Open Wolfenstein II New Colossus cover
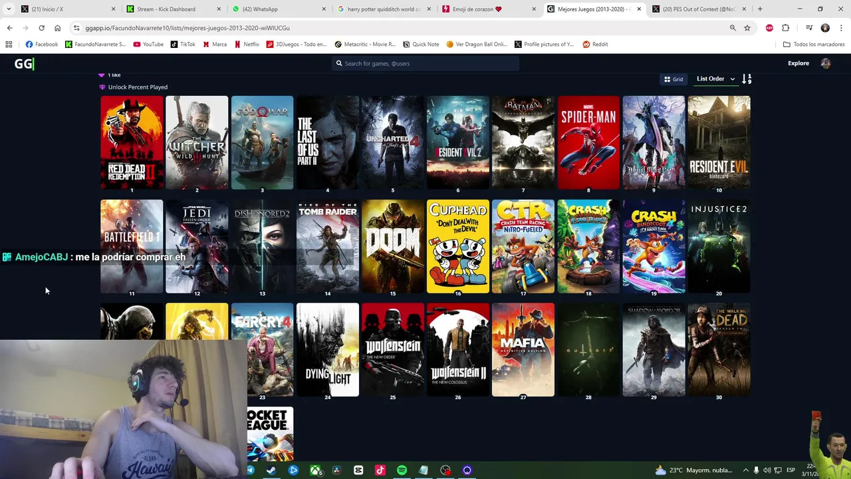This screenshot has height=479, width=851. (457, 350)
